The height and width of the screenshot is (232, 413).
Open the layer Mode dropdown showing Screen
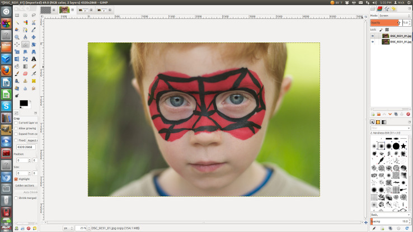coord(395,16)
